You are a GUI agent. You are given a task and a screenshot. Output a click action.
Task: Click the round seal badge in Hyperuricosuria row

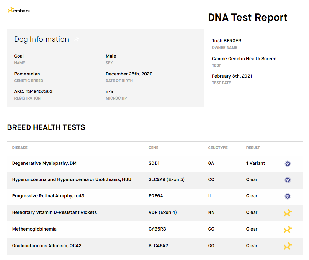coord(287,180)
